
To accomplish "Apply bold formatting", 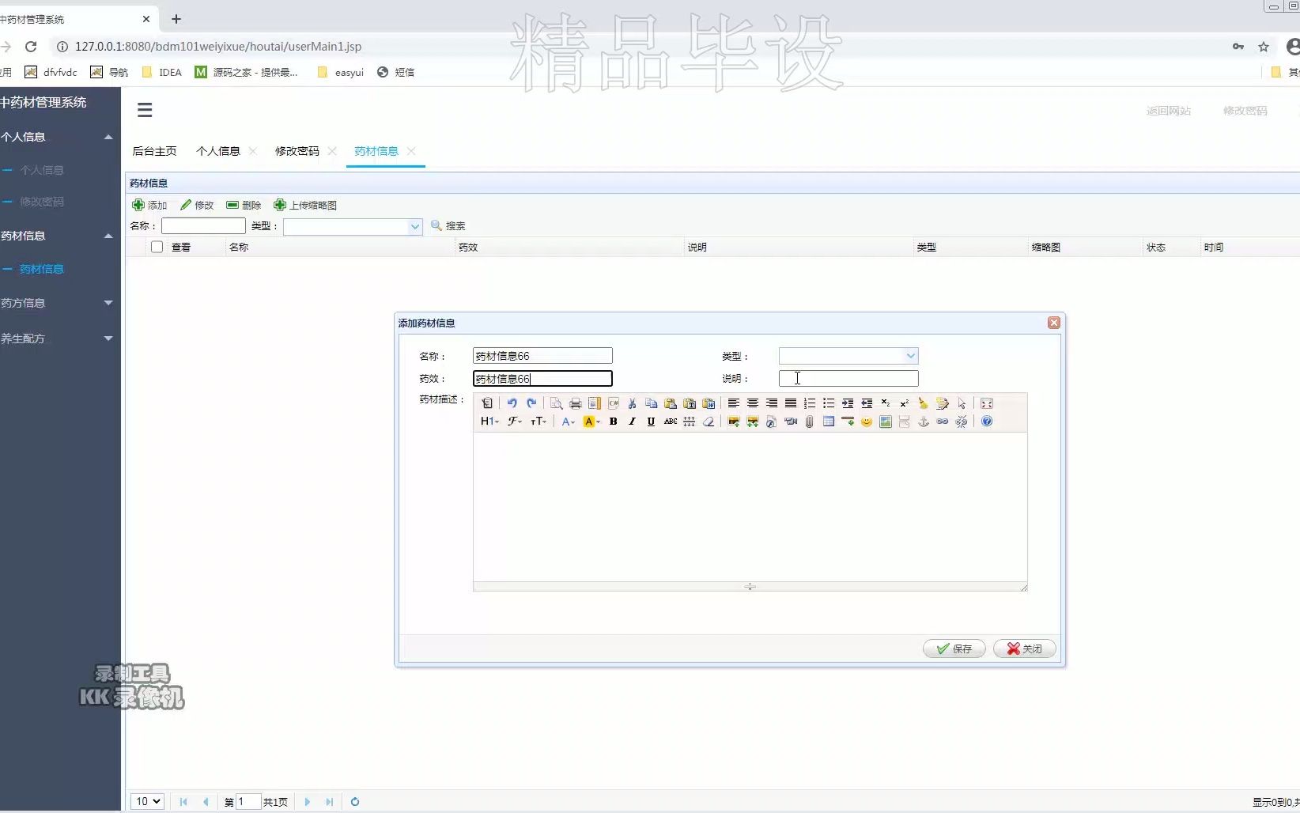I will (x=613, y=422).
